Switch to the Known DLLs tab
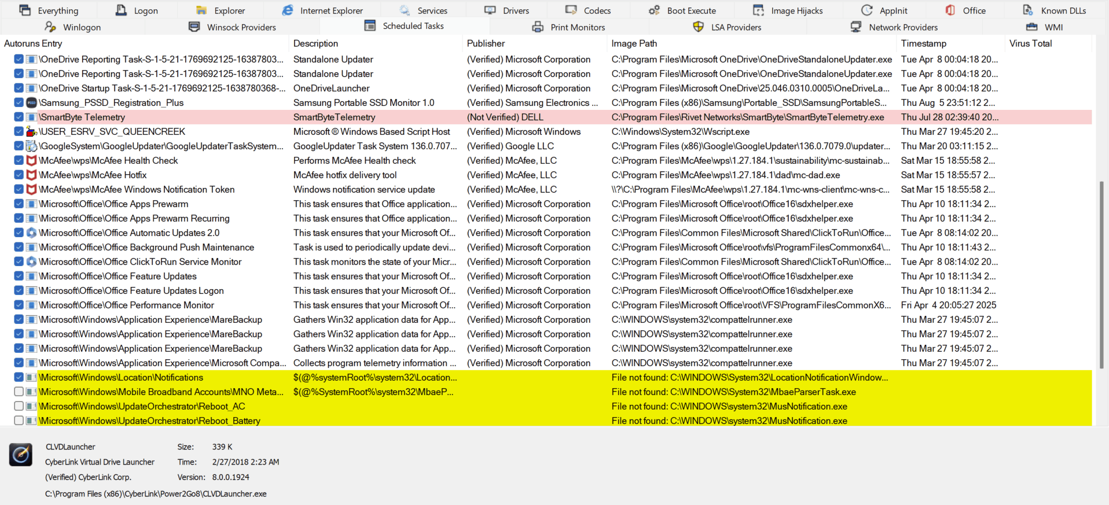This screenshot has height=505, width=1109. coord(1054,10)
